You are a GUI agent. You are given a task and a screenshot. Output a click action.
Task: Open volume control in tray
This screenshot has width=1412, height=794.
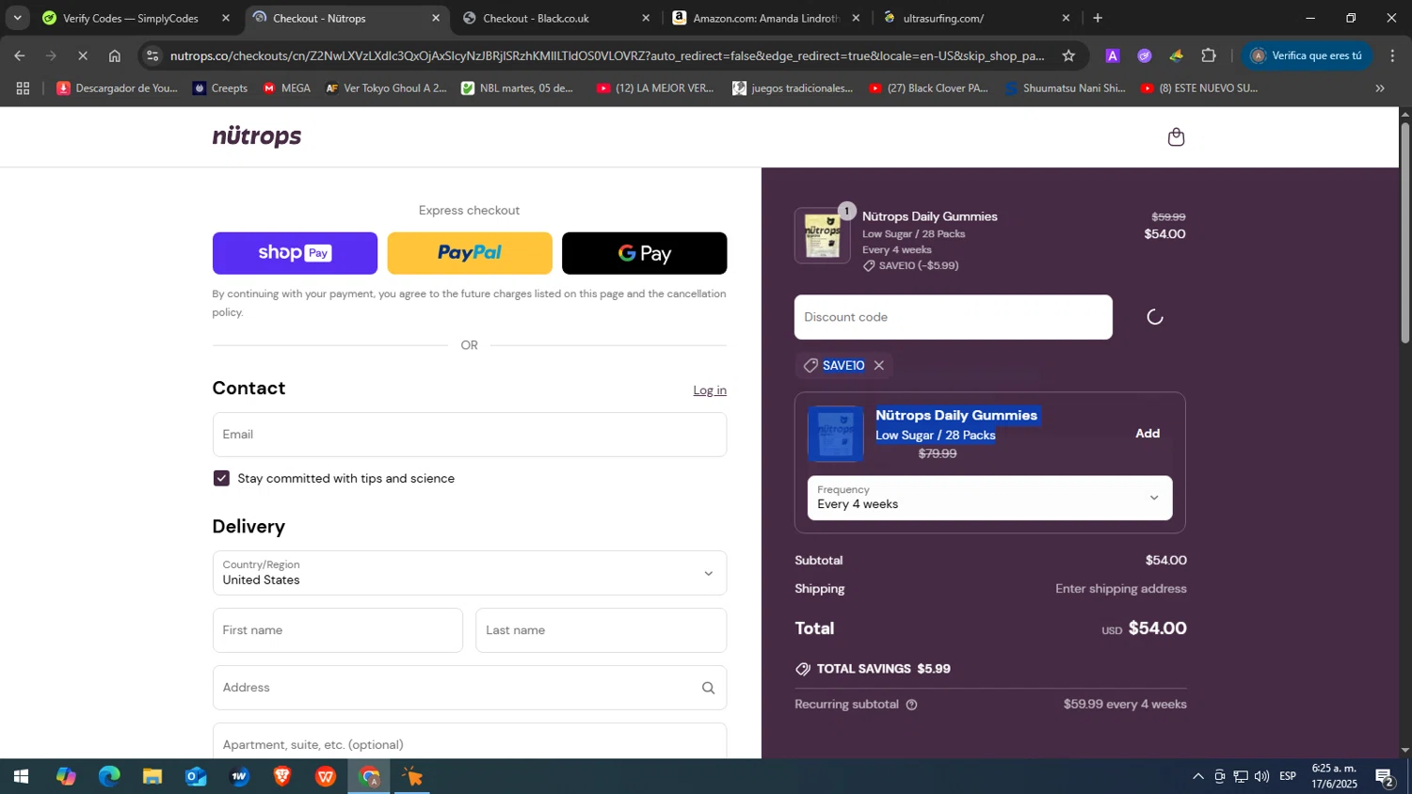[x=1261, y=777]
